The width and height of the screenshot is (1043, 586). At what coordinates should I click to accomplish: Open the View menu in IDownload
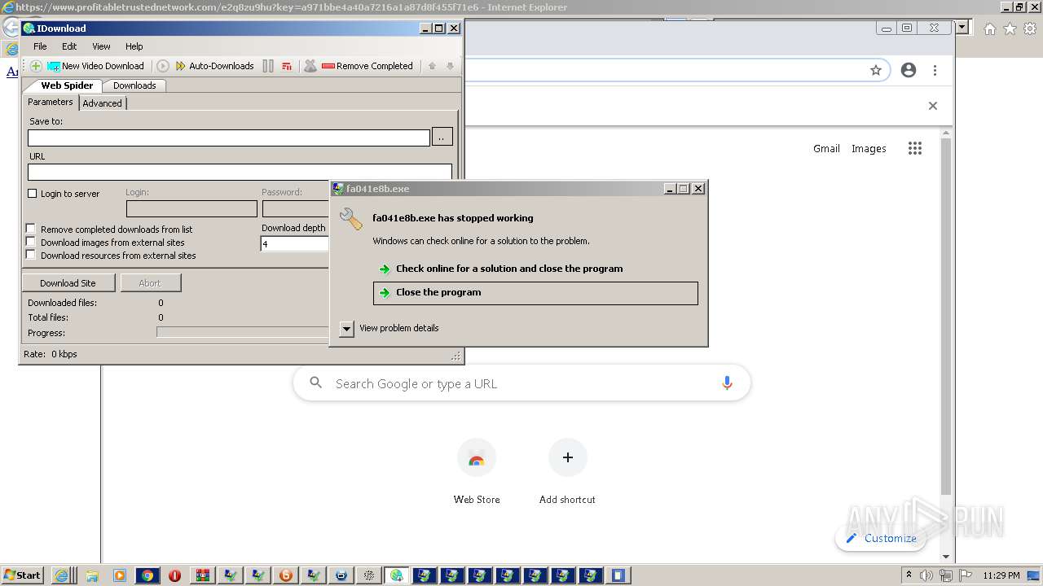tap(101, 46)
